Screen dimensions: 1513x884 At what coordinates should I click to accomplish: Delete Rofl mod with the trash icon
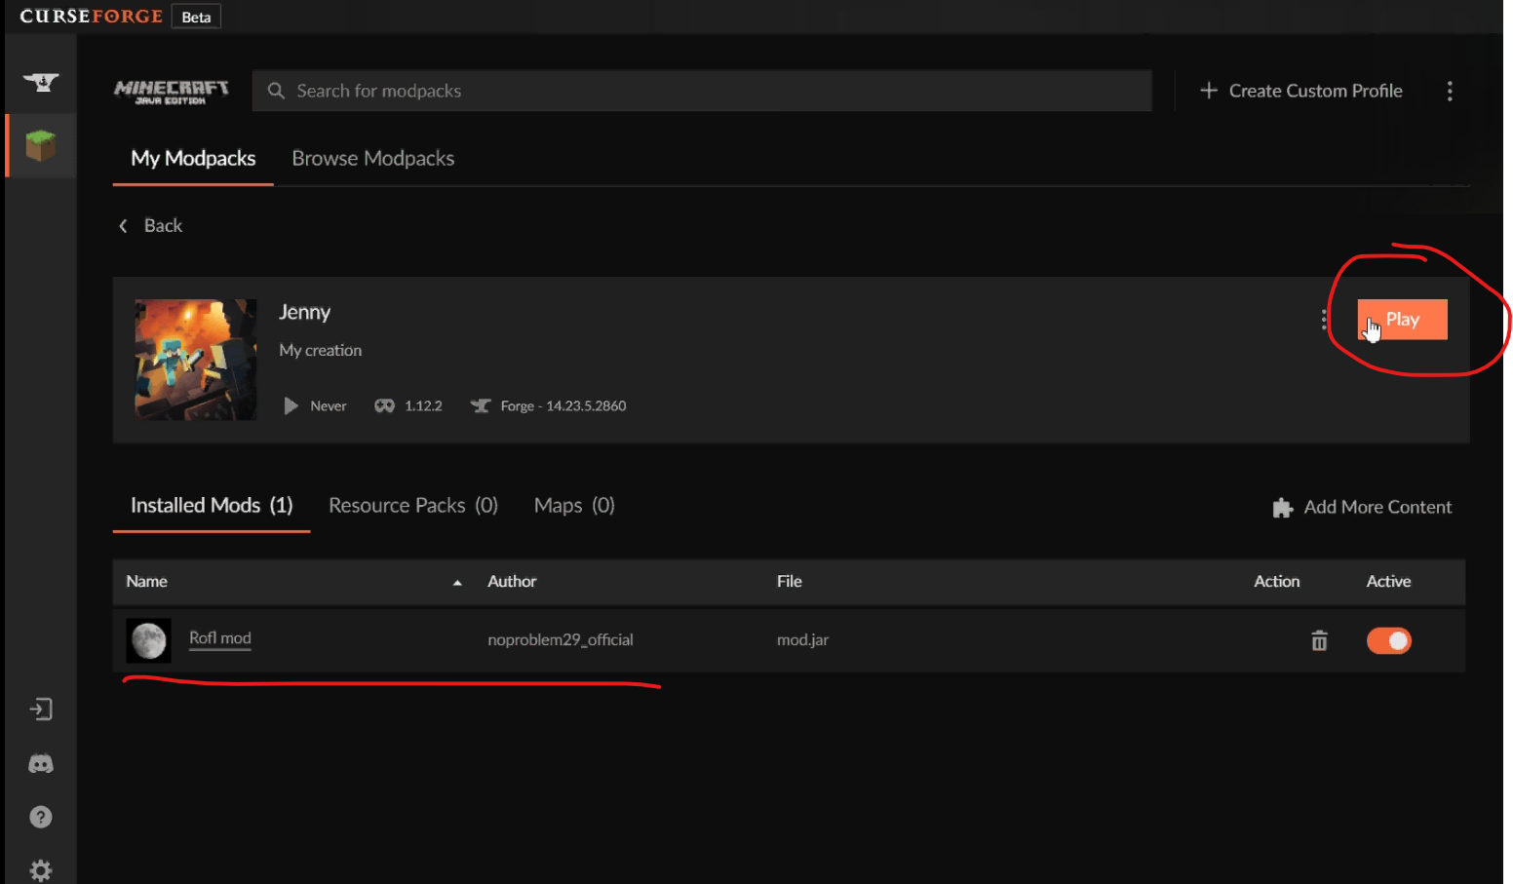click(1319, 640)
